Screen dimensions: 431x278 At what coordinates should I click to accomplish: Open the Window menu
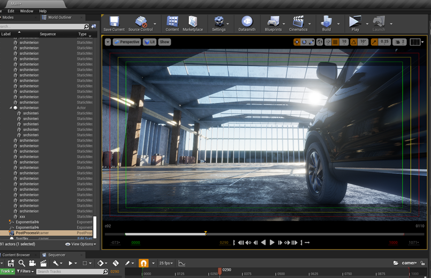pyautogui.click(x=27, y=11)
